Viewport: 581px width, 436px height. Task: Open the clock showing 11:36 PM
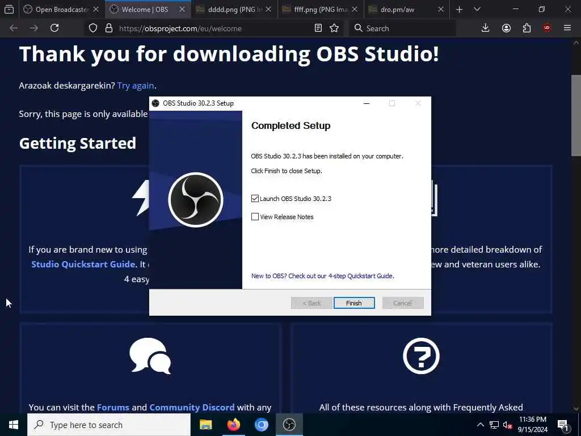[532, 425]
